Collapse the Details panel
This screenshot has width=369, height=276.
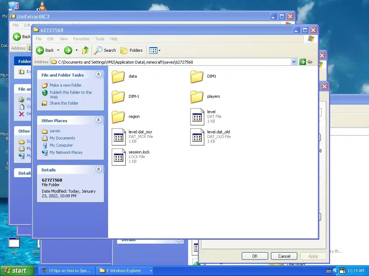pyautogui.click(x=99, y=169)
